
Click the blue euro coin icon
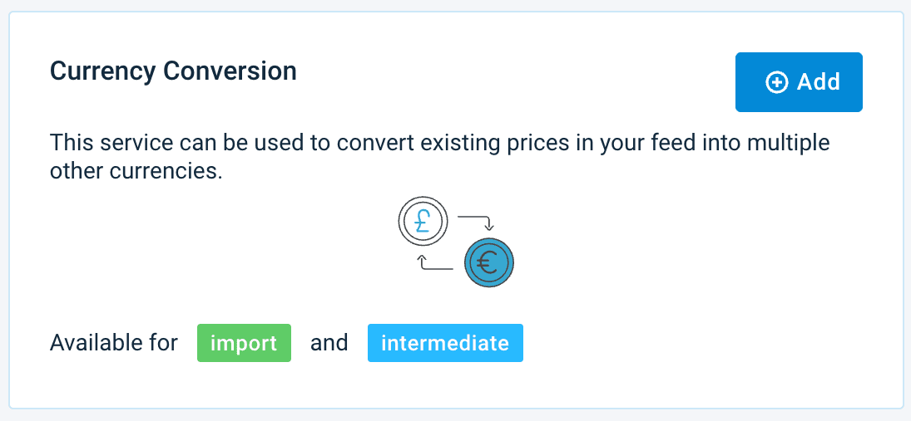[489, 264]
